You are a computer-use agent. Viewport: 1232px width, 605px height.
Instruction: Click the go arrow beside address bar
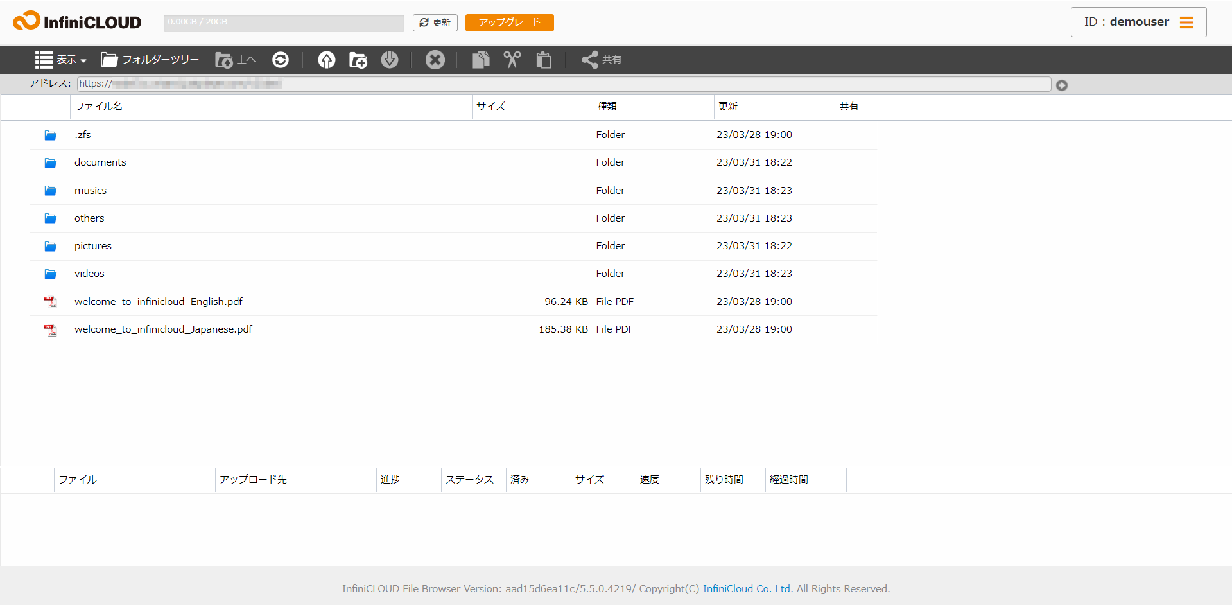(x=1062, y=85)
